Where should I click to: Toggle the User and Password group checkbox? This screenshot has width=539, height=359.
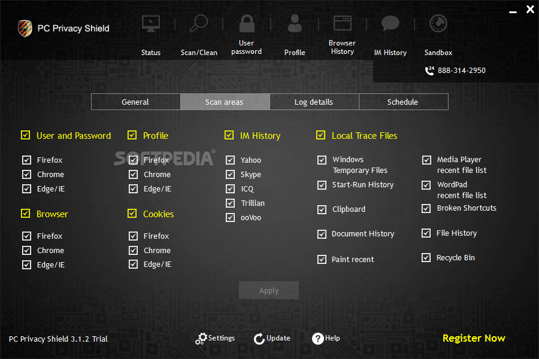click(x=25, y=135)
